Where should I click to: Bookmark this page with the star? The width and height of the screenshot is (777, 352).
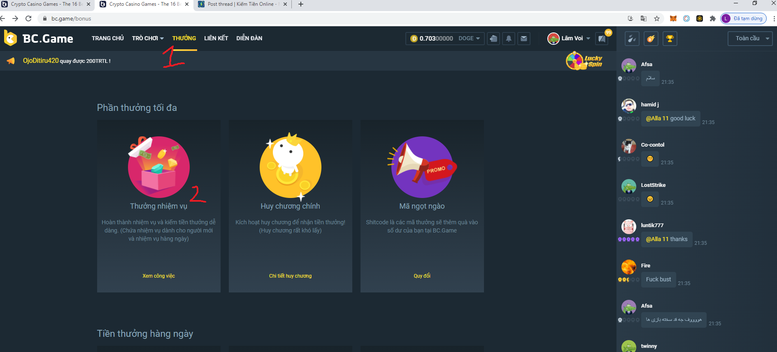coord(657,18)
